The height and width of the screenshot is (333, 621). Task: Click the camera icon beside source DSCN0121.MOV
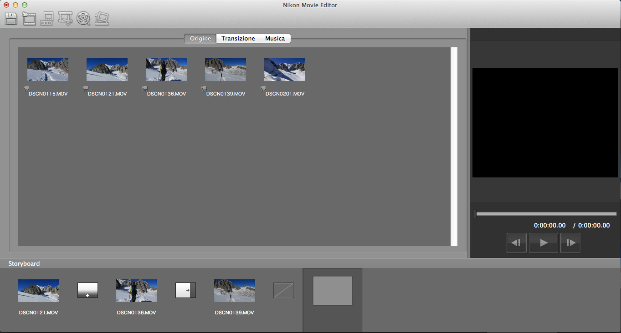86,88
